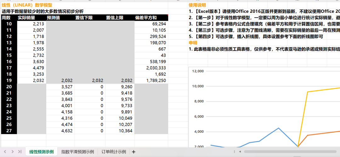Click the 置信上限 header cell
Viewport: 340px width, 157px height.
[x=120, y=18]
